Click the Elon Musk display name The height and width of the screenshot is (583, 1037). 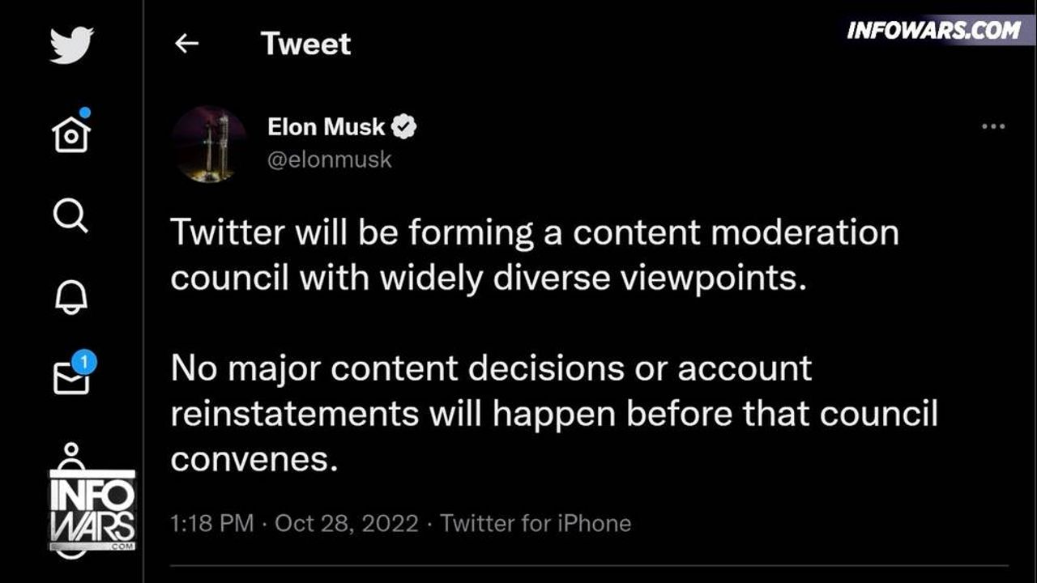point(326,127)
